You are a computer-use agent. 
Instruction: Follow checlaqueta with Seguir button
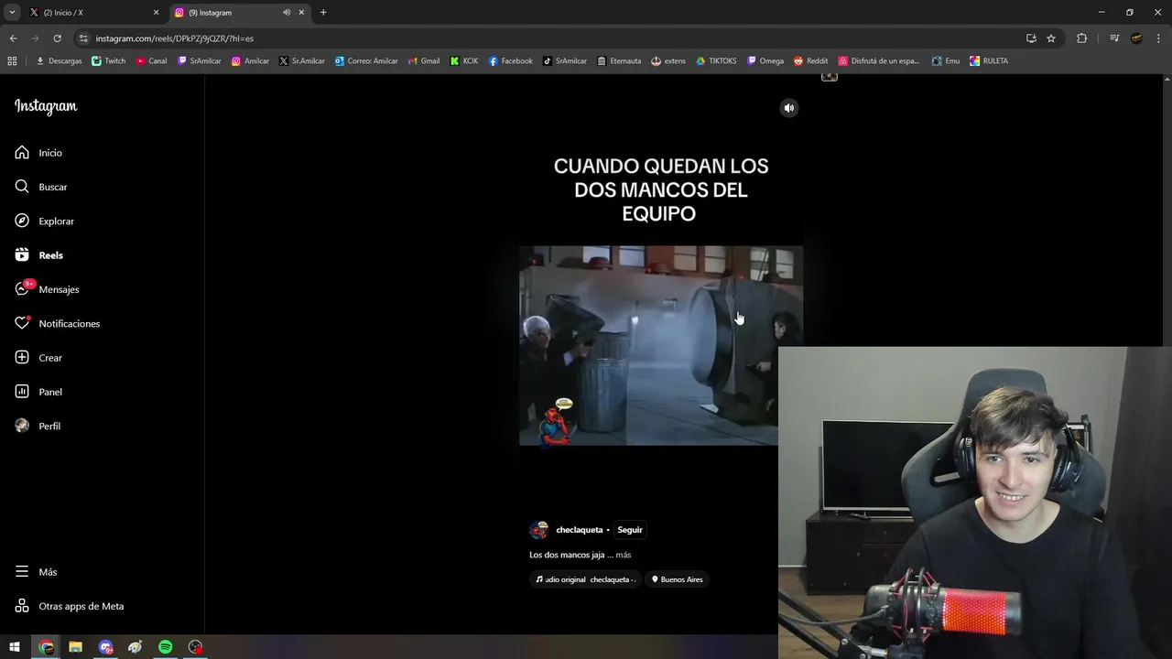[x=630, y=530]
